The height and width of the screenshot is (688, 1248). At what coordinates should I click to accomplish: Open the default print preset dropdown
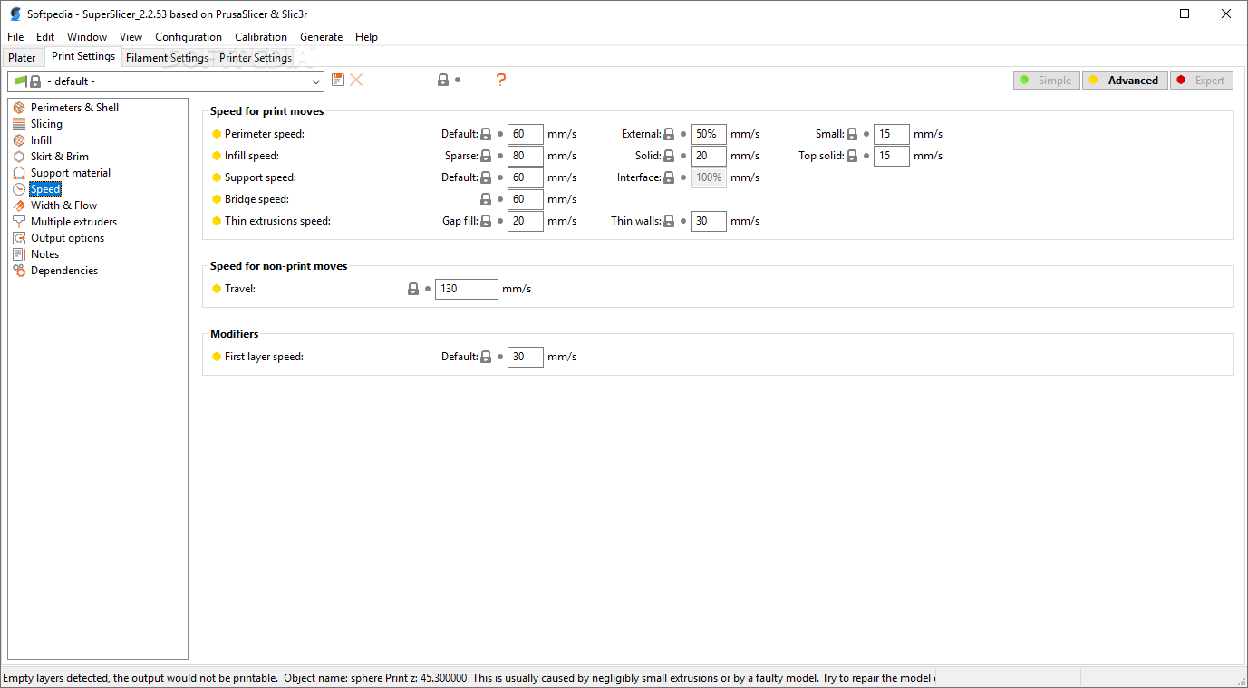[x=166, y=81]
